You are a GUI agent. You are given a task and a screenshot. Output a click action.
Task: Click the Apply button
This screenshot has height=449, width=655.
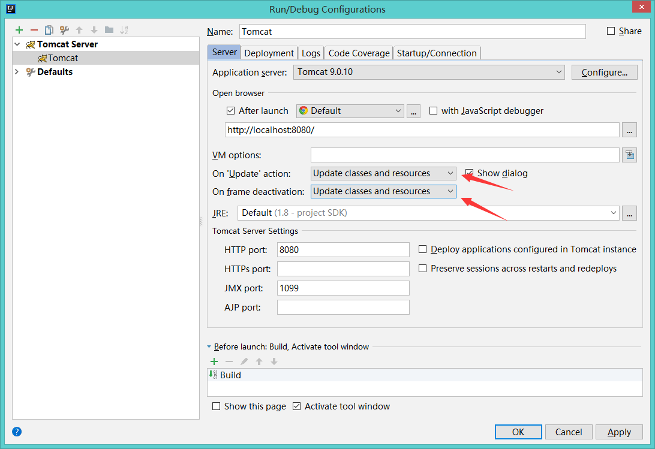tap(619, 432)
